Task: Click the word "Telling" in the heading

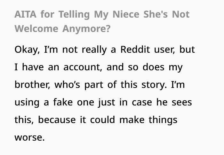Action: 74,15
